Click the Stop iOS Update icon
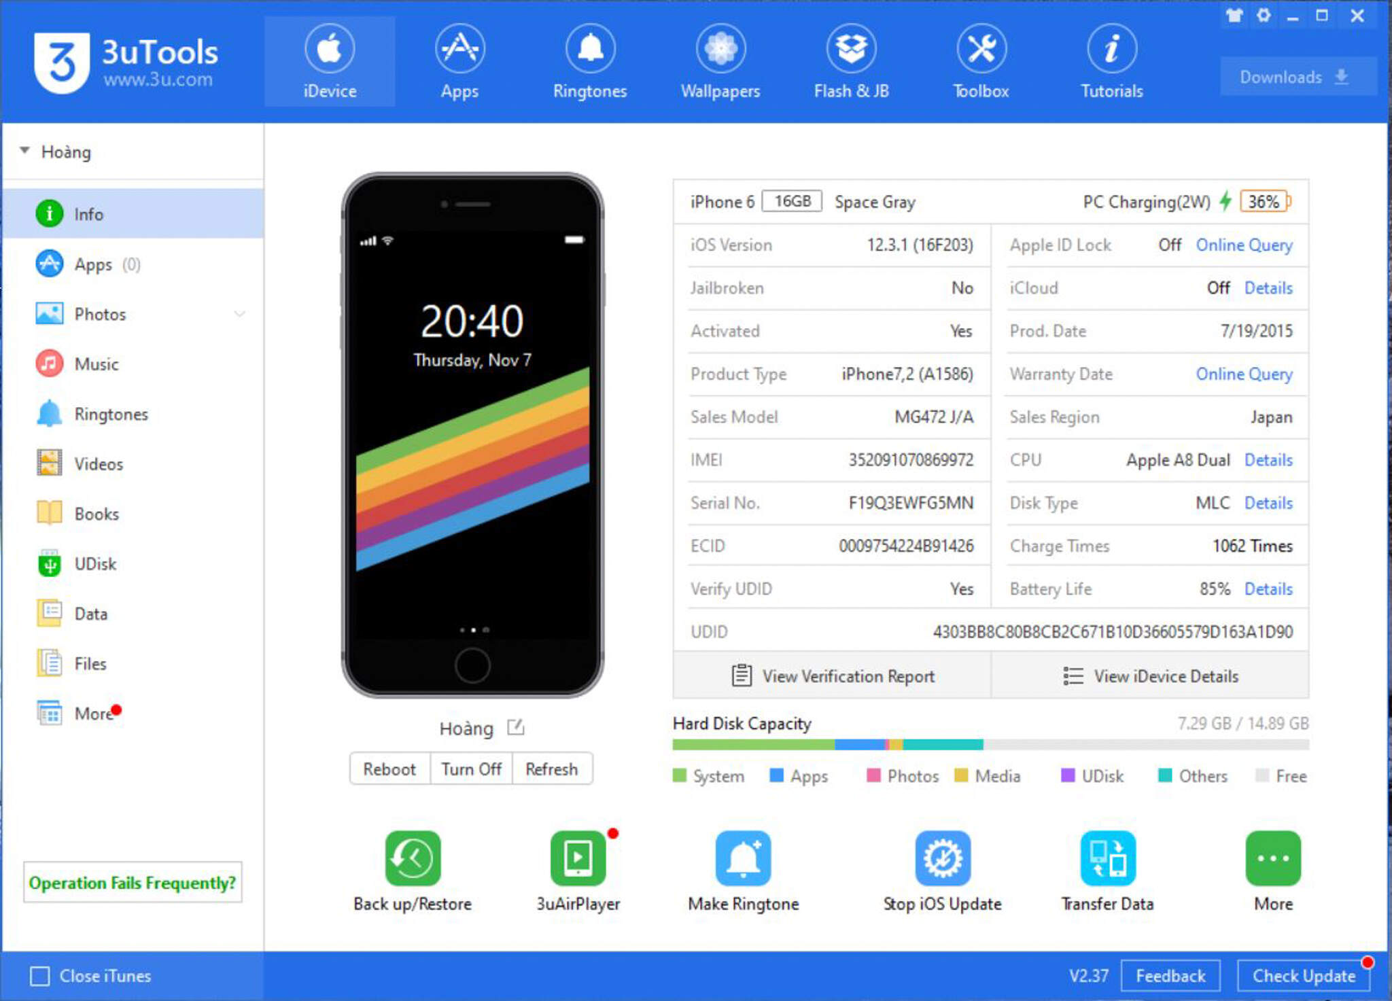Screen dimensions: 1392x1001 click(942, 859)
